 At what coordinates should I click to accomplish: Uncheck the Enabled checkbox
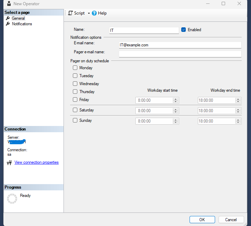[184, 30]
